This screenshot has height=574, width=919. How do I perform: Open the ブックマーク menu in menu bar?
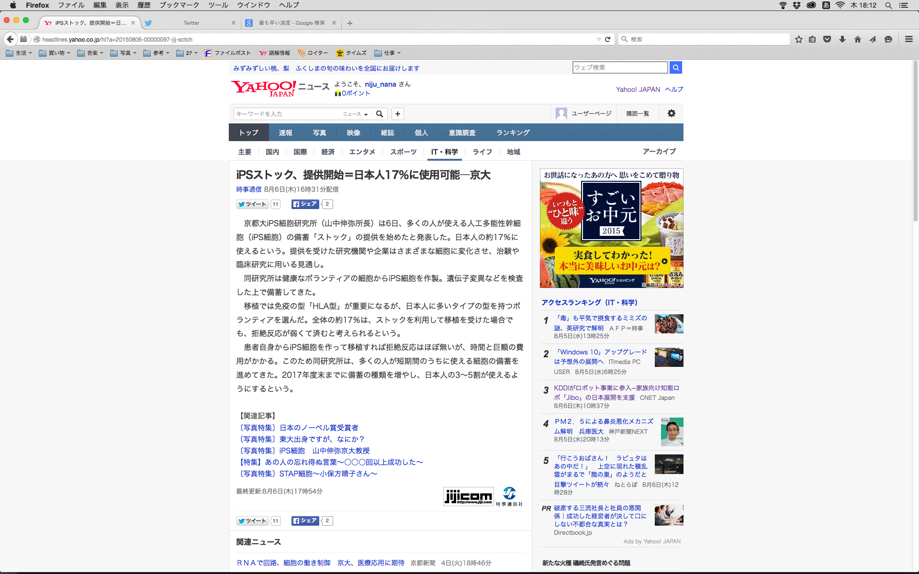pos(179,5)
